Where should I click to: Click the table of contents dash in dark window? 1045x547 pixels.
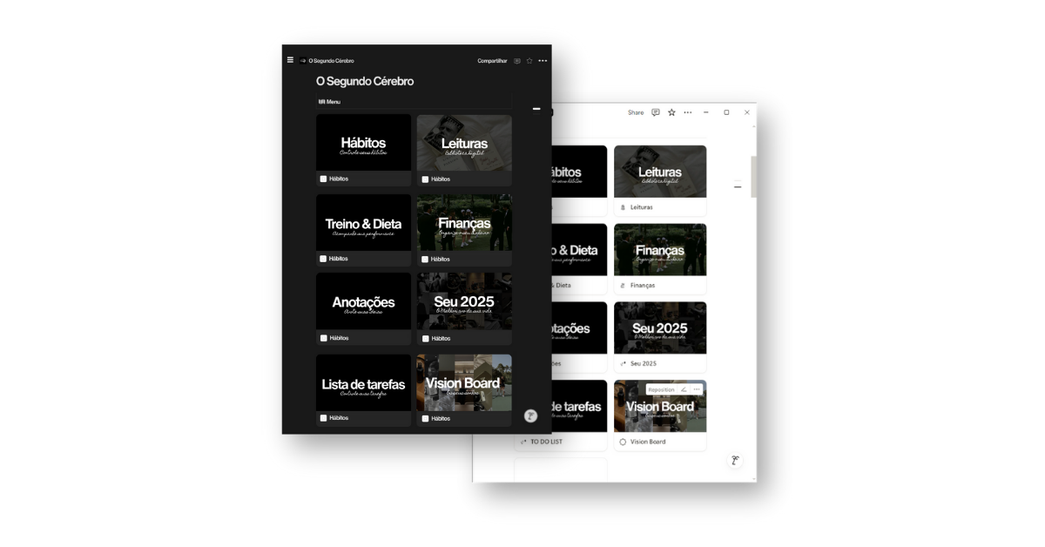click(x=536, y=109)
